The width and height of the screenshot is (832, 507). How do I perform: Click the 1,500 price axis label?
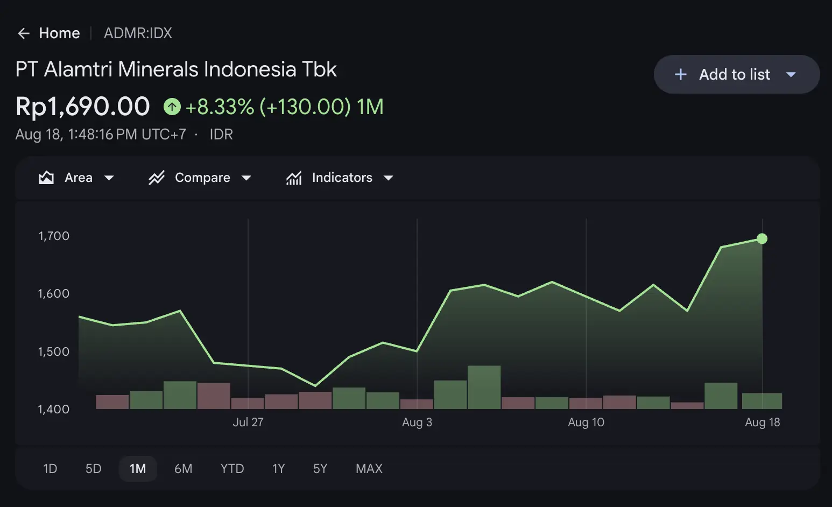tap(54, 351)
